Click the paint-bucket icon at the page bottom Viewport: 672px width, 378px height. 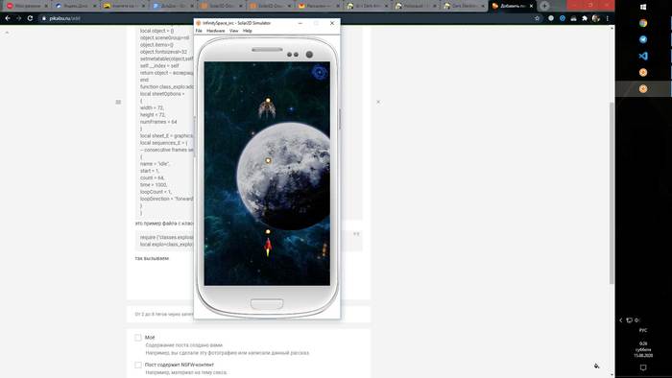596,366
